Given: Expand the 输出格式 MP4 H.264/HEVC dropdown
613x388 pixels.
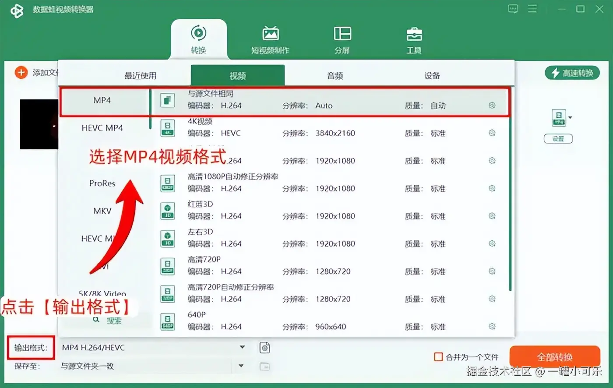Looking at the screenshot, I should [242, 347].
